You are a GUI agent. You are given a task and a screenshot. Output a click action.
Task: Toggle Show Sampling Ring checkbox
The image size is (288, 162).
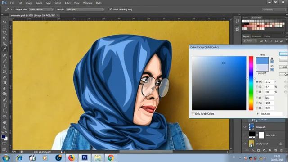coord(110,9)
